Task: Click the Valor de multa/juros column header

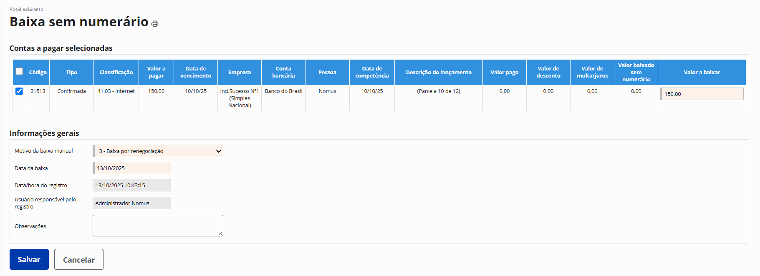Action: (x=592, y=72)
